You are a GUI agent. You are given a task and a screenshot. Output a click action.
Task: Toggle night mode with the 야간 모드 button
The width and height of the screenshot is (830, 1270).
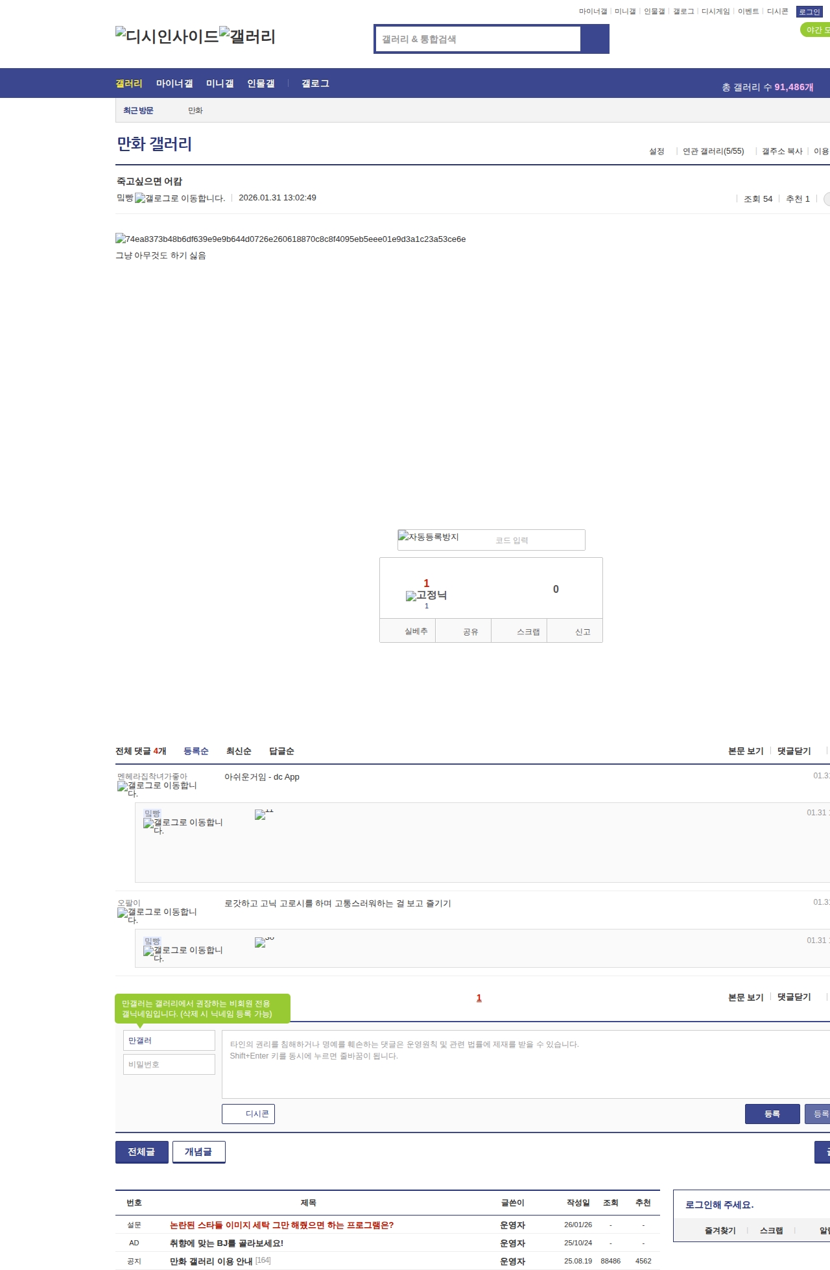816,30
